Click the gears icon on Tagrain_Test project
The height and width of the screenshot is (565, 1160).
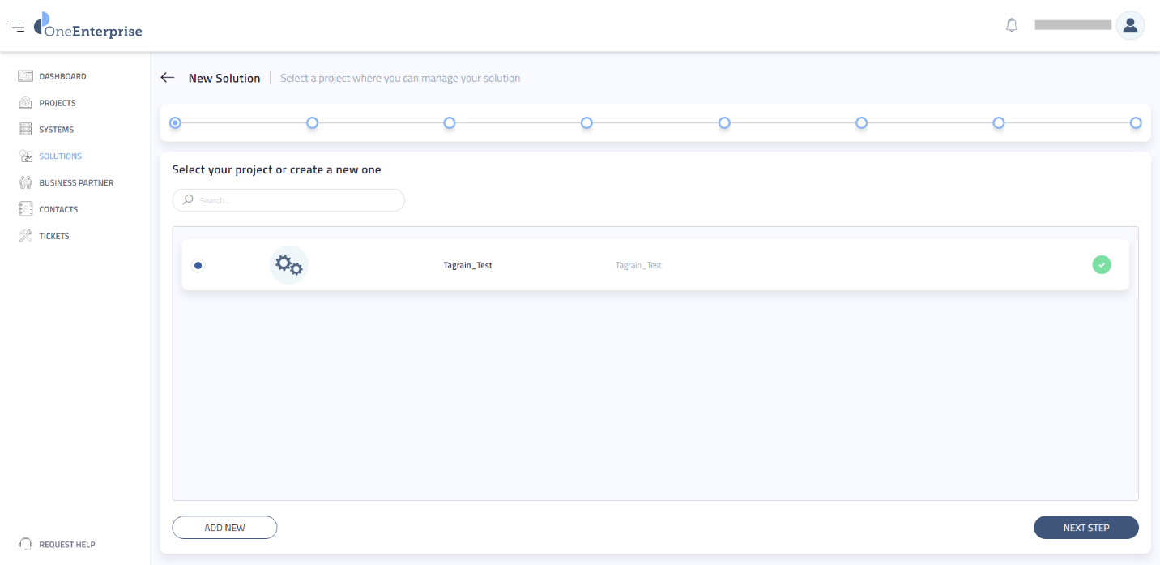pyautogui.click(x=289, y=264)
